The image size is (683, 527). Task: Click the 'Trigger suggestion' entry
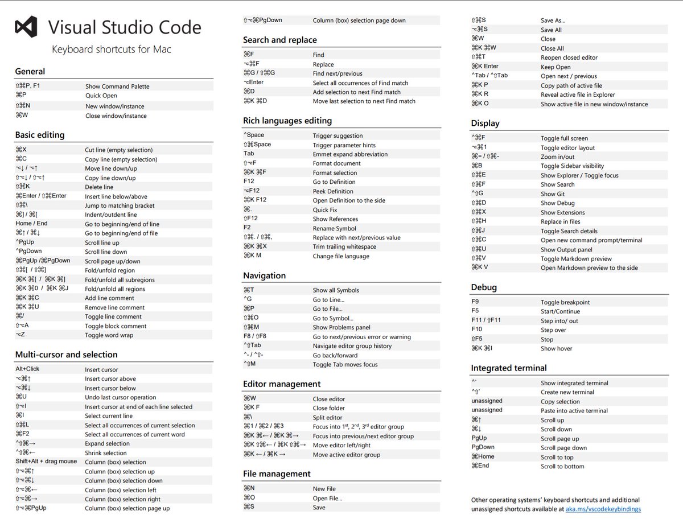pyautogui.click(x=338, y=135)
